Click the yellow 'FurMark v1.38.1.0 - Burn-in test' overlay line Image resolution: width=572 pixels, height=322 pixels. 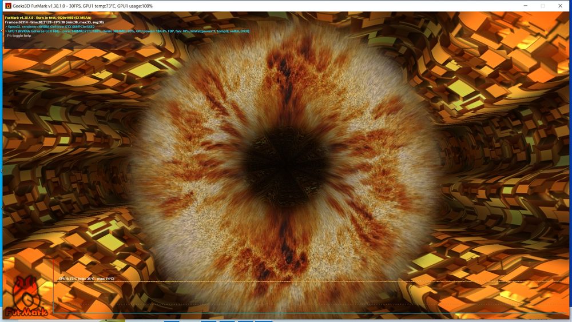(48, 18)
